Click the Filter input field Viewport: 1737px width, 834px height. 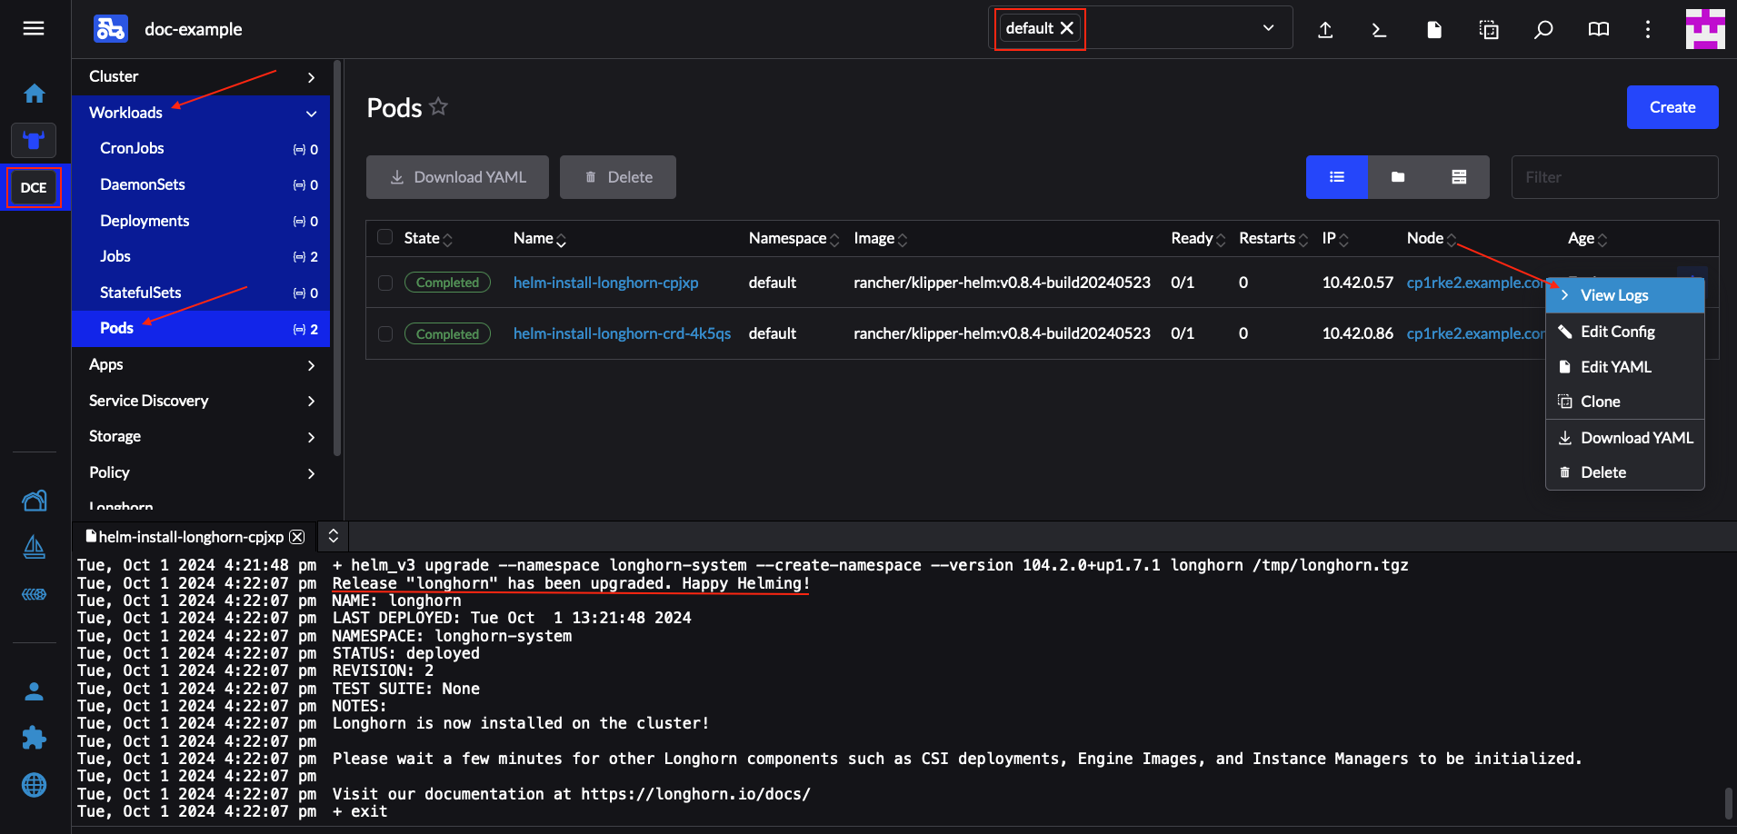(x=1613, y=177)
